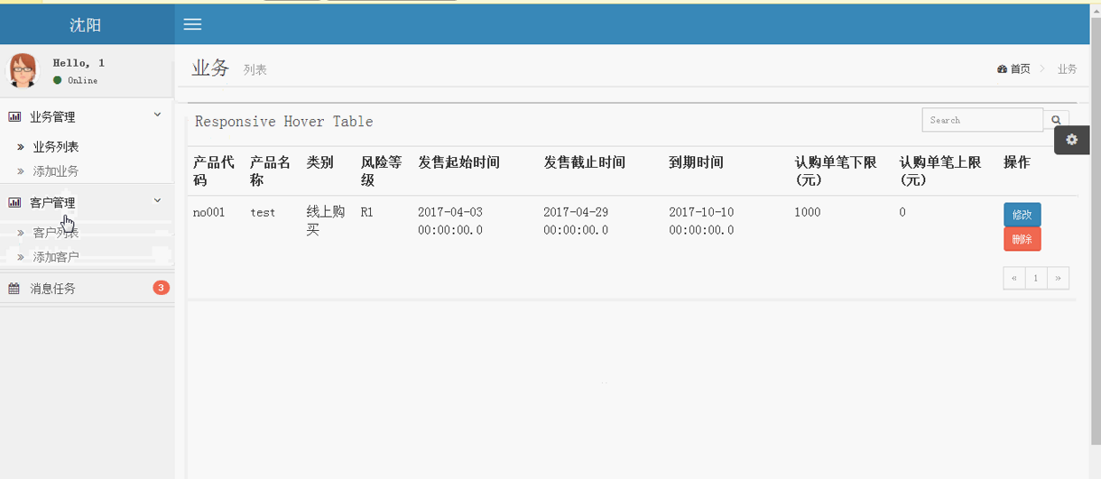
Task: Click the 2017-10-10 expiry date cell
Action: coord(701,221)
